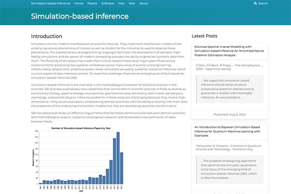This screenshot has width=291, height=194.
Task: Open the Misc menu item
Action: (132, 3)
